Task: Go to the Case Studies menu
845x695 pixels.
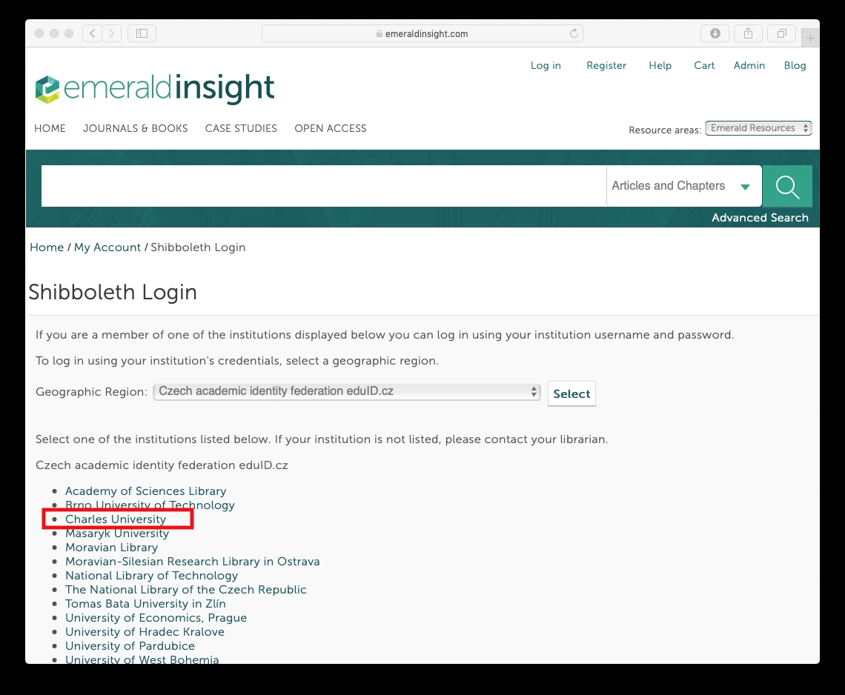Action: (241, 128)
